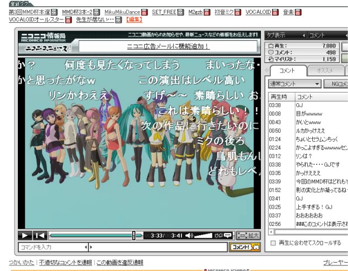Click the 【編集】 tag edit link
348x271 pixels.
(134, 20)
